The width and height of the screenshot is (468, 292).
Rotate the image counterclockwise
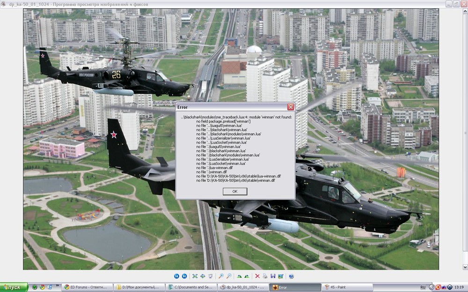tap(247, 276)
